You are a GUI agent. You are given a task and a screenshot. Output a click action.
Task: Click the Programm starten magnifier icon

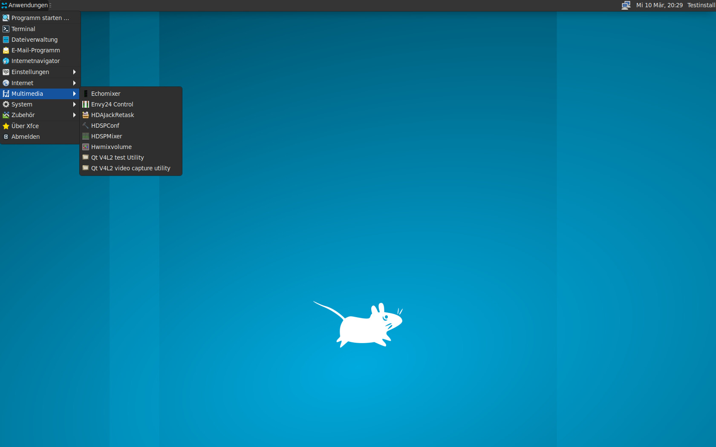pyautogui.click(x=6, y=18)
